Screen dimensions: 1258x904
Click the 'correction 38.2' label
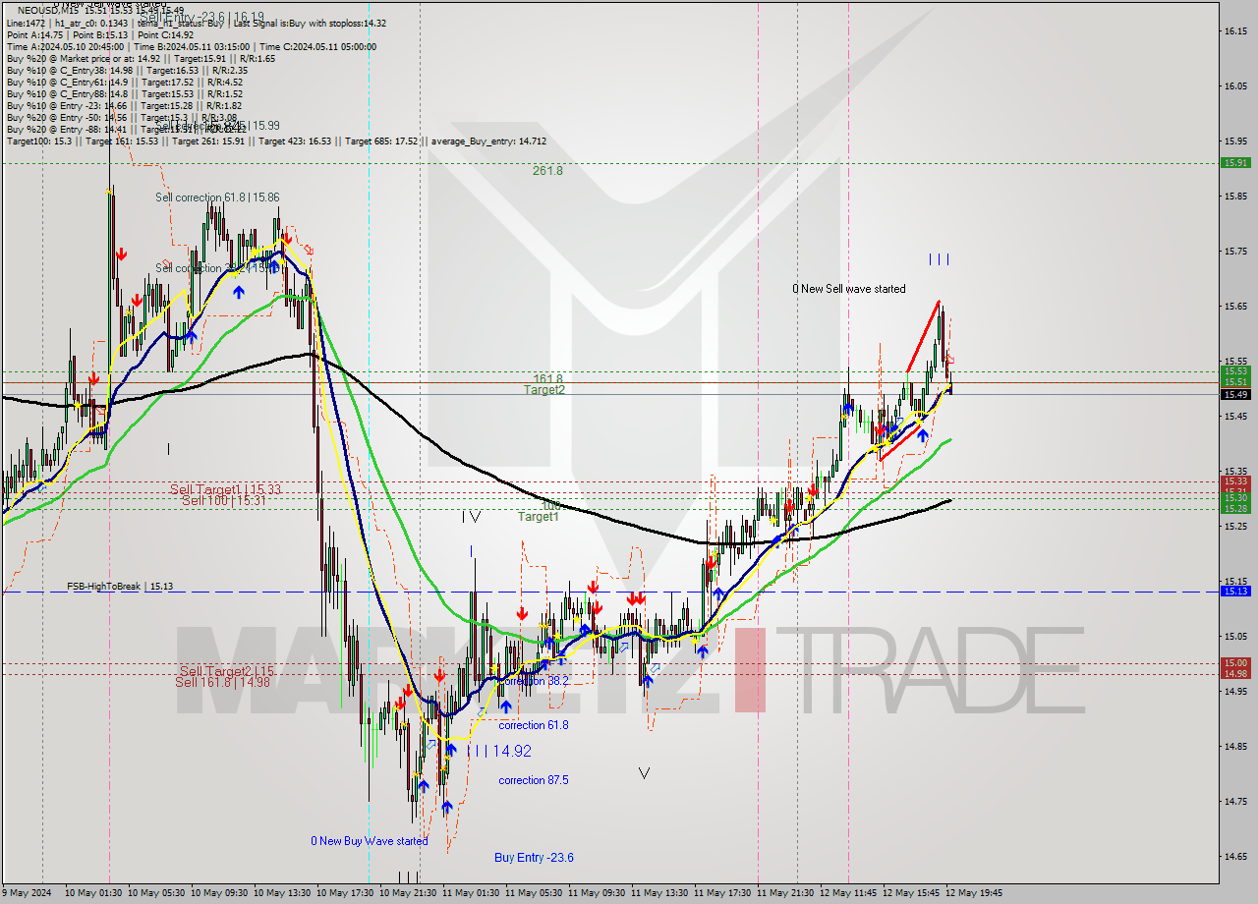[x=534, y=680]
